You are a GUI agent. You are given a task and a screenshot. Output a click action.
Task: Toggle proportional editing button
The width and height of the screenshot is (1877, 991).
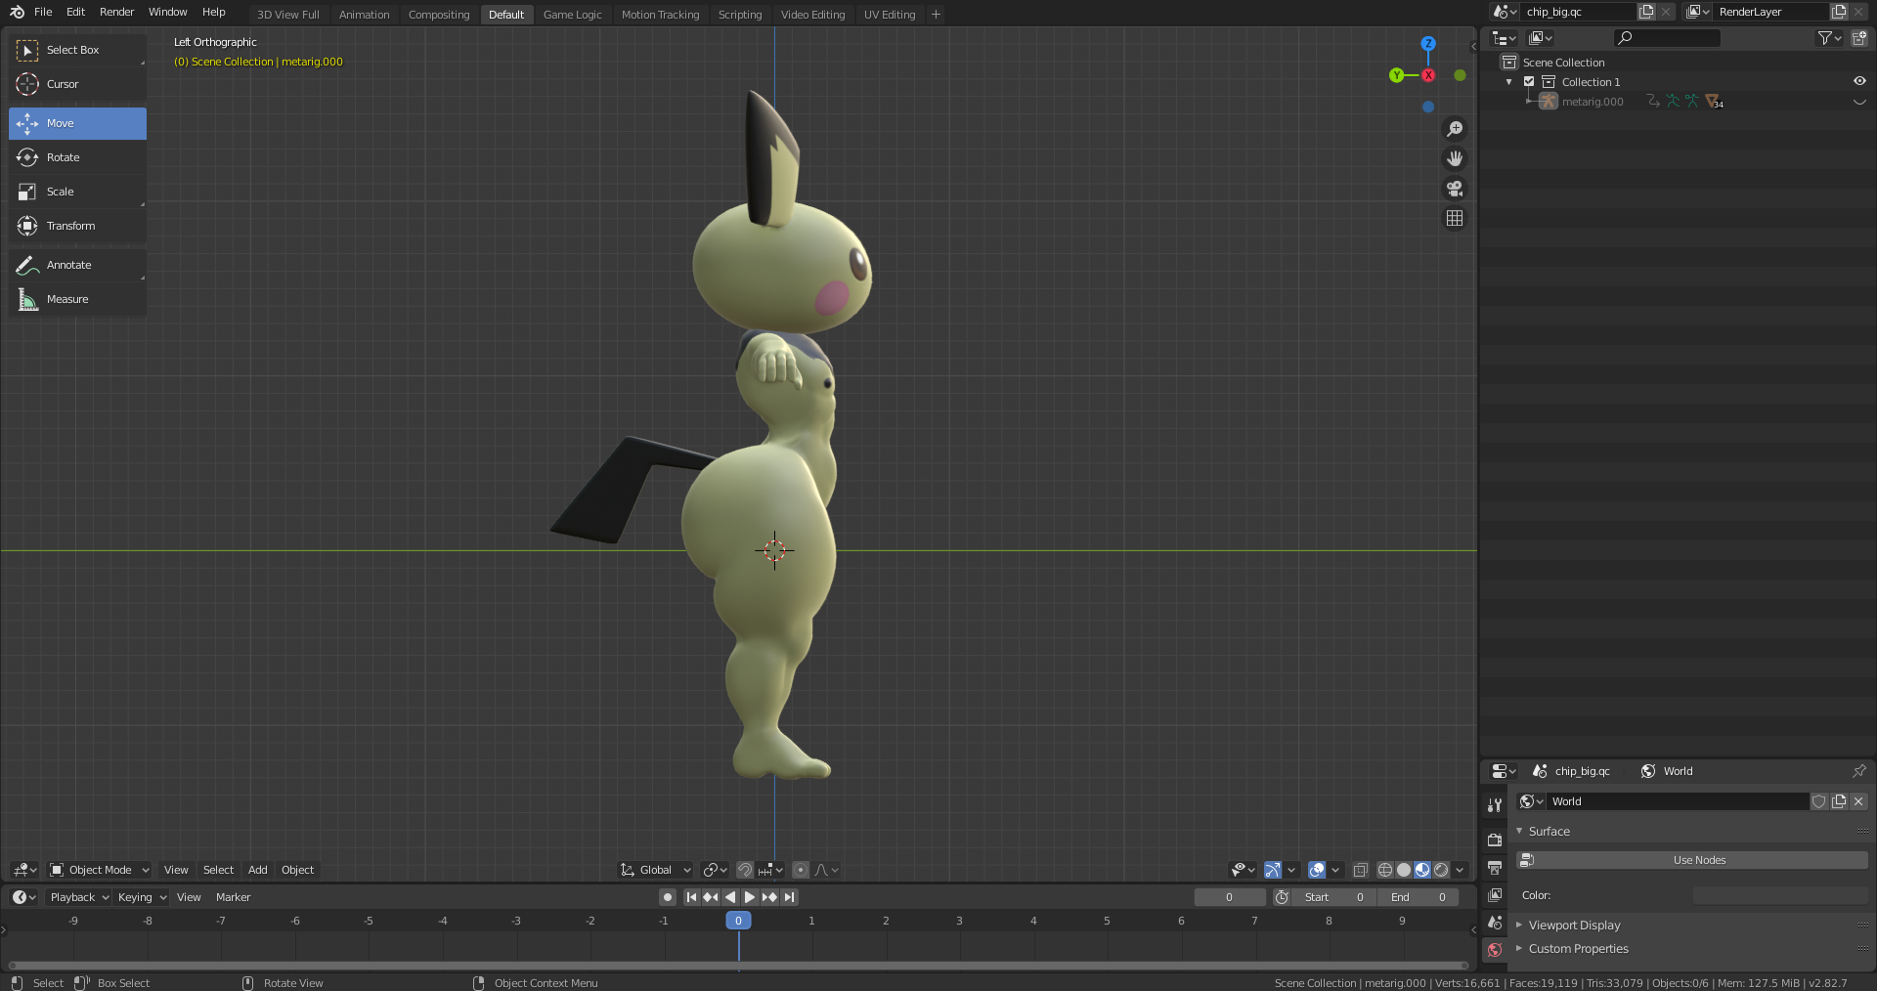(801, 870)
